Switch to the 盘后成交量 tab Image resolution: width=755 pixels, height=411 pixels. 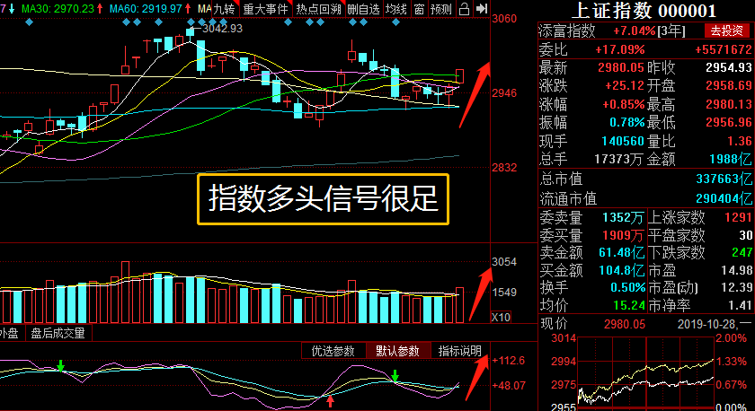pos(58,333)
